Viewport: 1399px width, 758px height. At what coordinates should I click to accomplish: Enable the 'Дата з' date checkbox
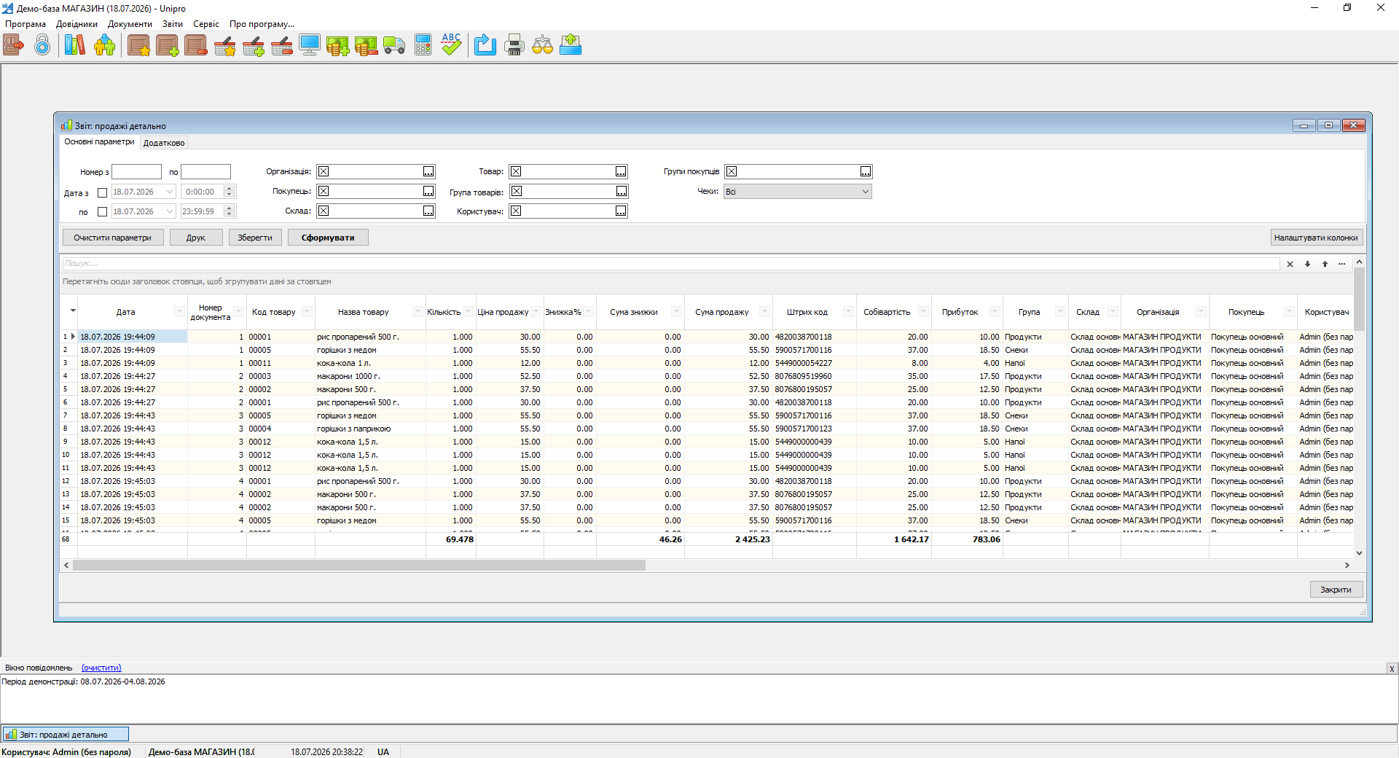(x=103, y=193)
